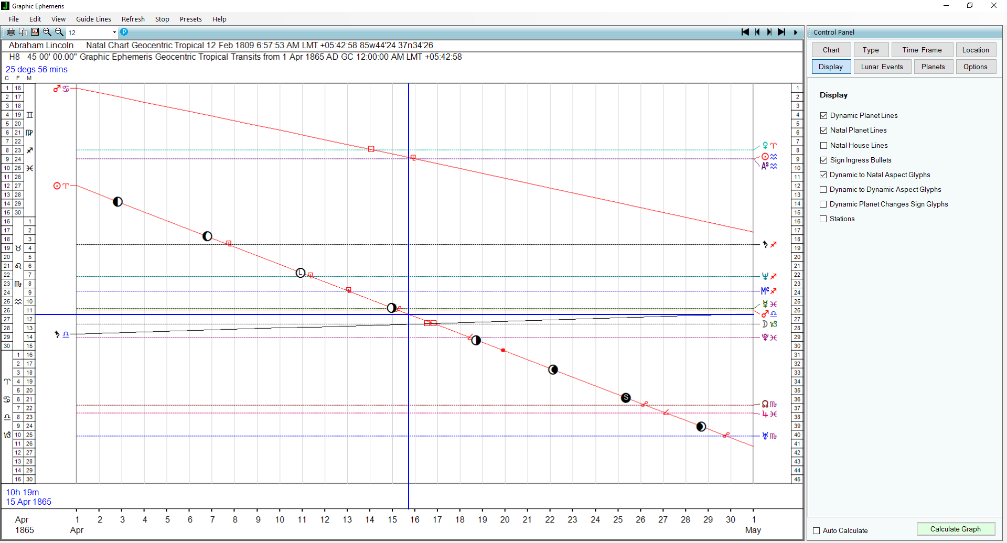Click the solar eclipse S marker near April 25
Viewport: 1007px width, 543px height.
626,398
